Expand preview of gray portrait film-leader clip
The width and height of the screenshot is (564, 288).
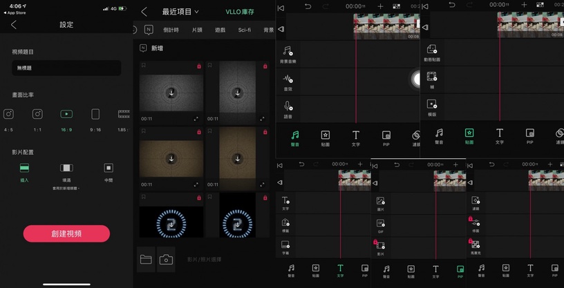[262, 119]
